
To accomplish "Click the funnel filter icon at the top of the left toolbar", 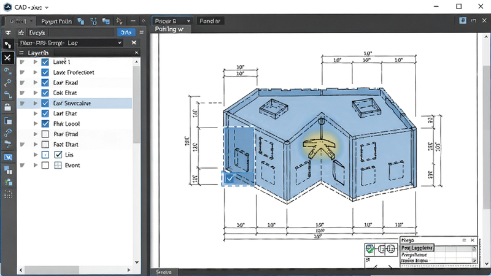I will tap(8, 33).
